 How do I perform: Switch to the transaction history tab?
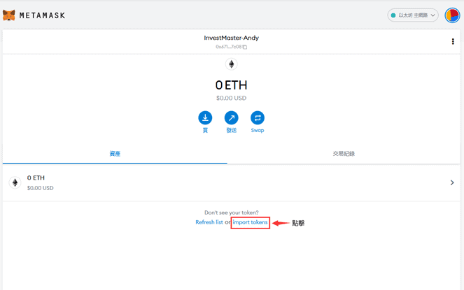(344, 154)
